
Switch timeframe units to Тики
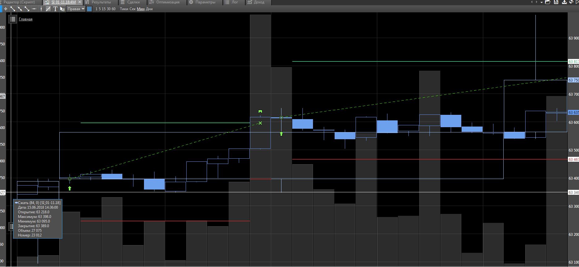pos(124,9)
